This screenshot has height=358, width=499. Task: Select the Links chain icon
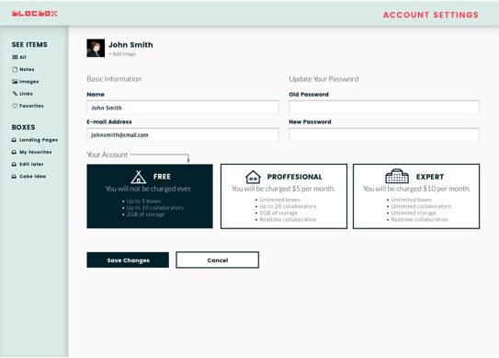(x=15, y=94)
